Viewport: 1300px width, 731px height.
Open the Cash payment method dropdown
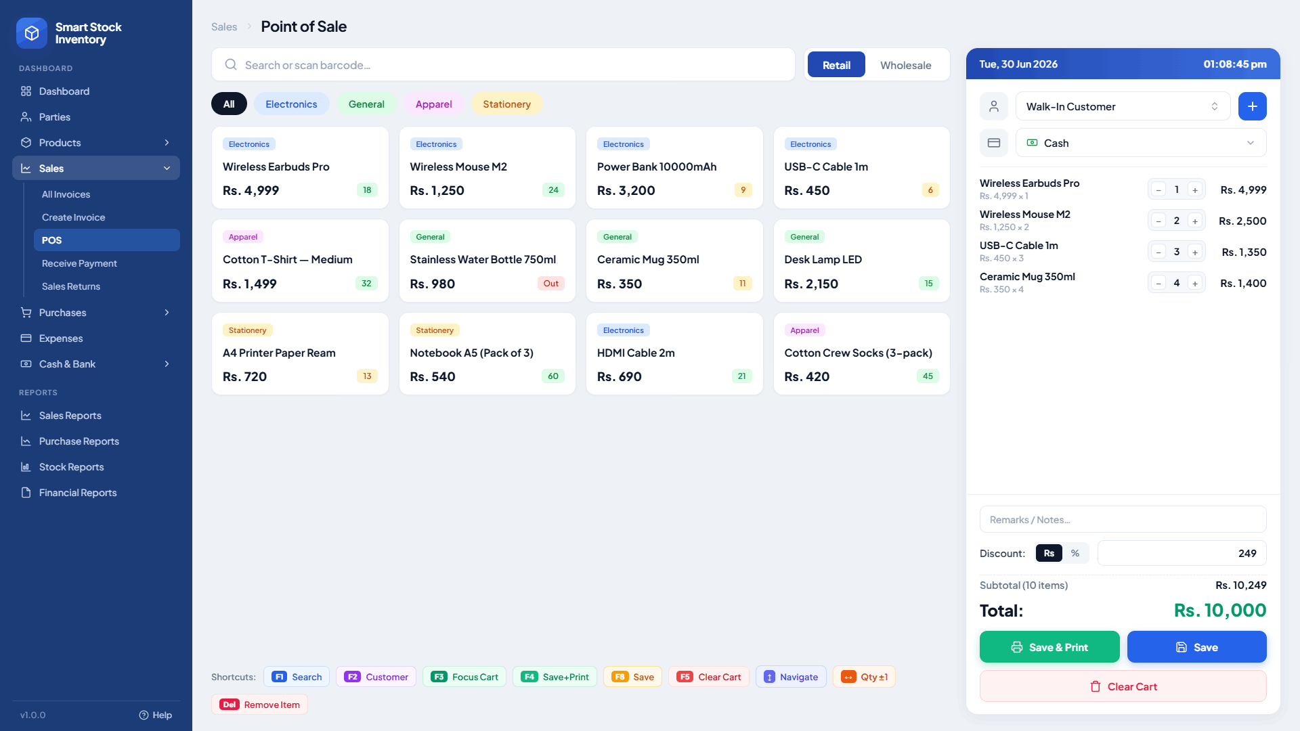(1141, 143)
